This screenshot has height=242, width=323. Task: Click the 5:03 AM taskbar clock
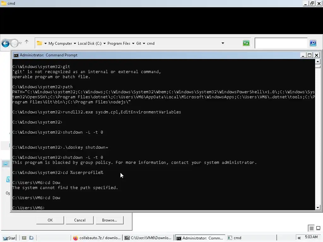[x=311, y=237]
